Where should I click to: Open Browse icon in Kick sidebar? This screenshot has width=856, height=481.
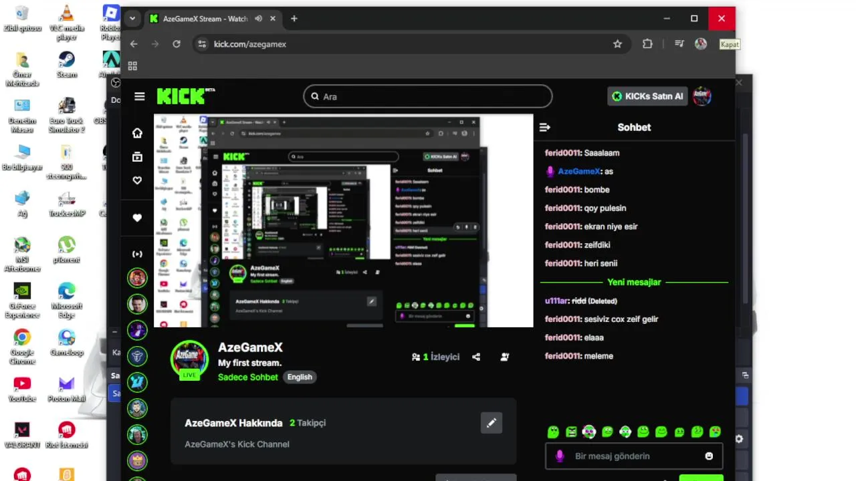pyautogui.click(x=137, y=157)
